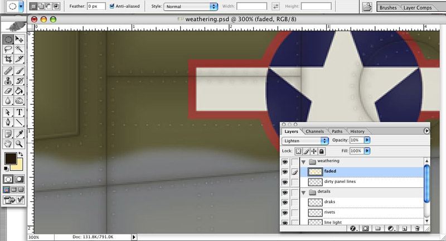Image resolution: width=446 pixels, height=241 pixels.
Task: Open the tool preset picker arrow
Action: (x=21, y=6)
